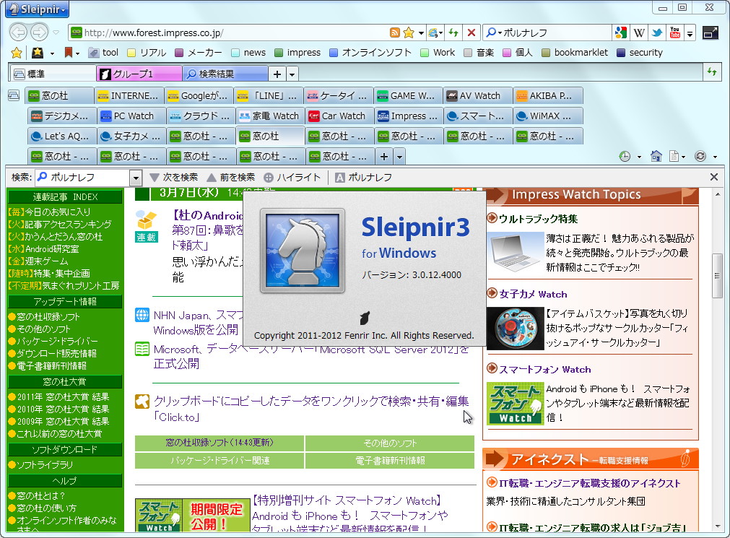Open the home page via home icon
The image size is (730, 538).
tap(656, 155)
